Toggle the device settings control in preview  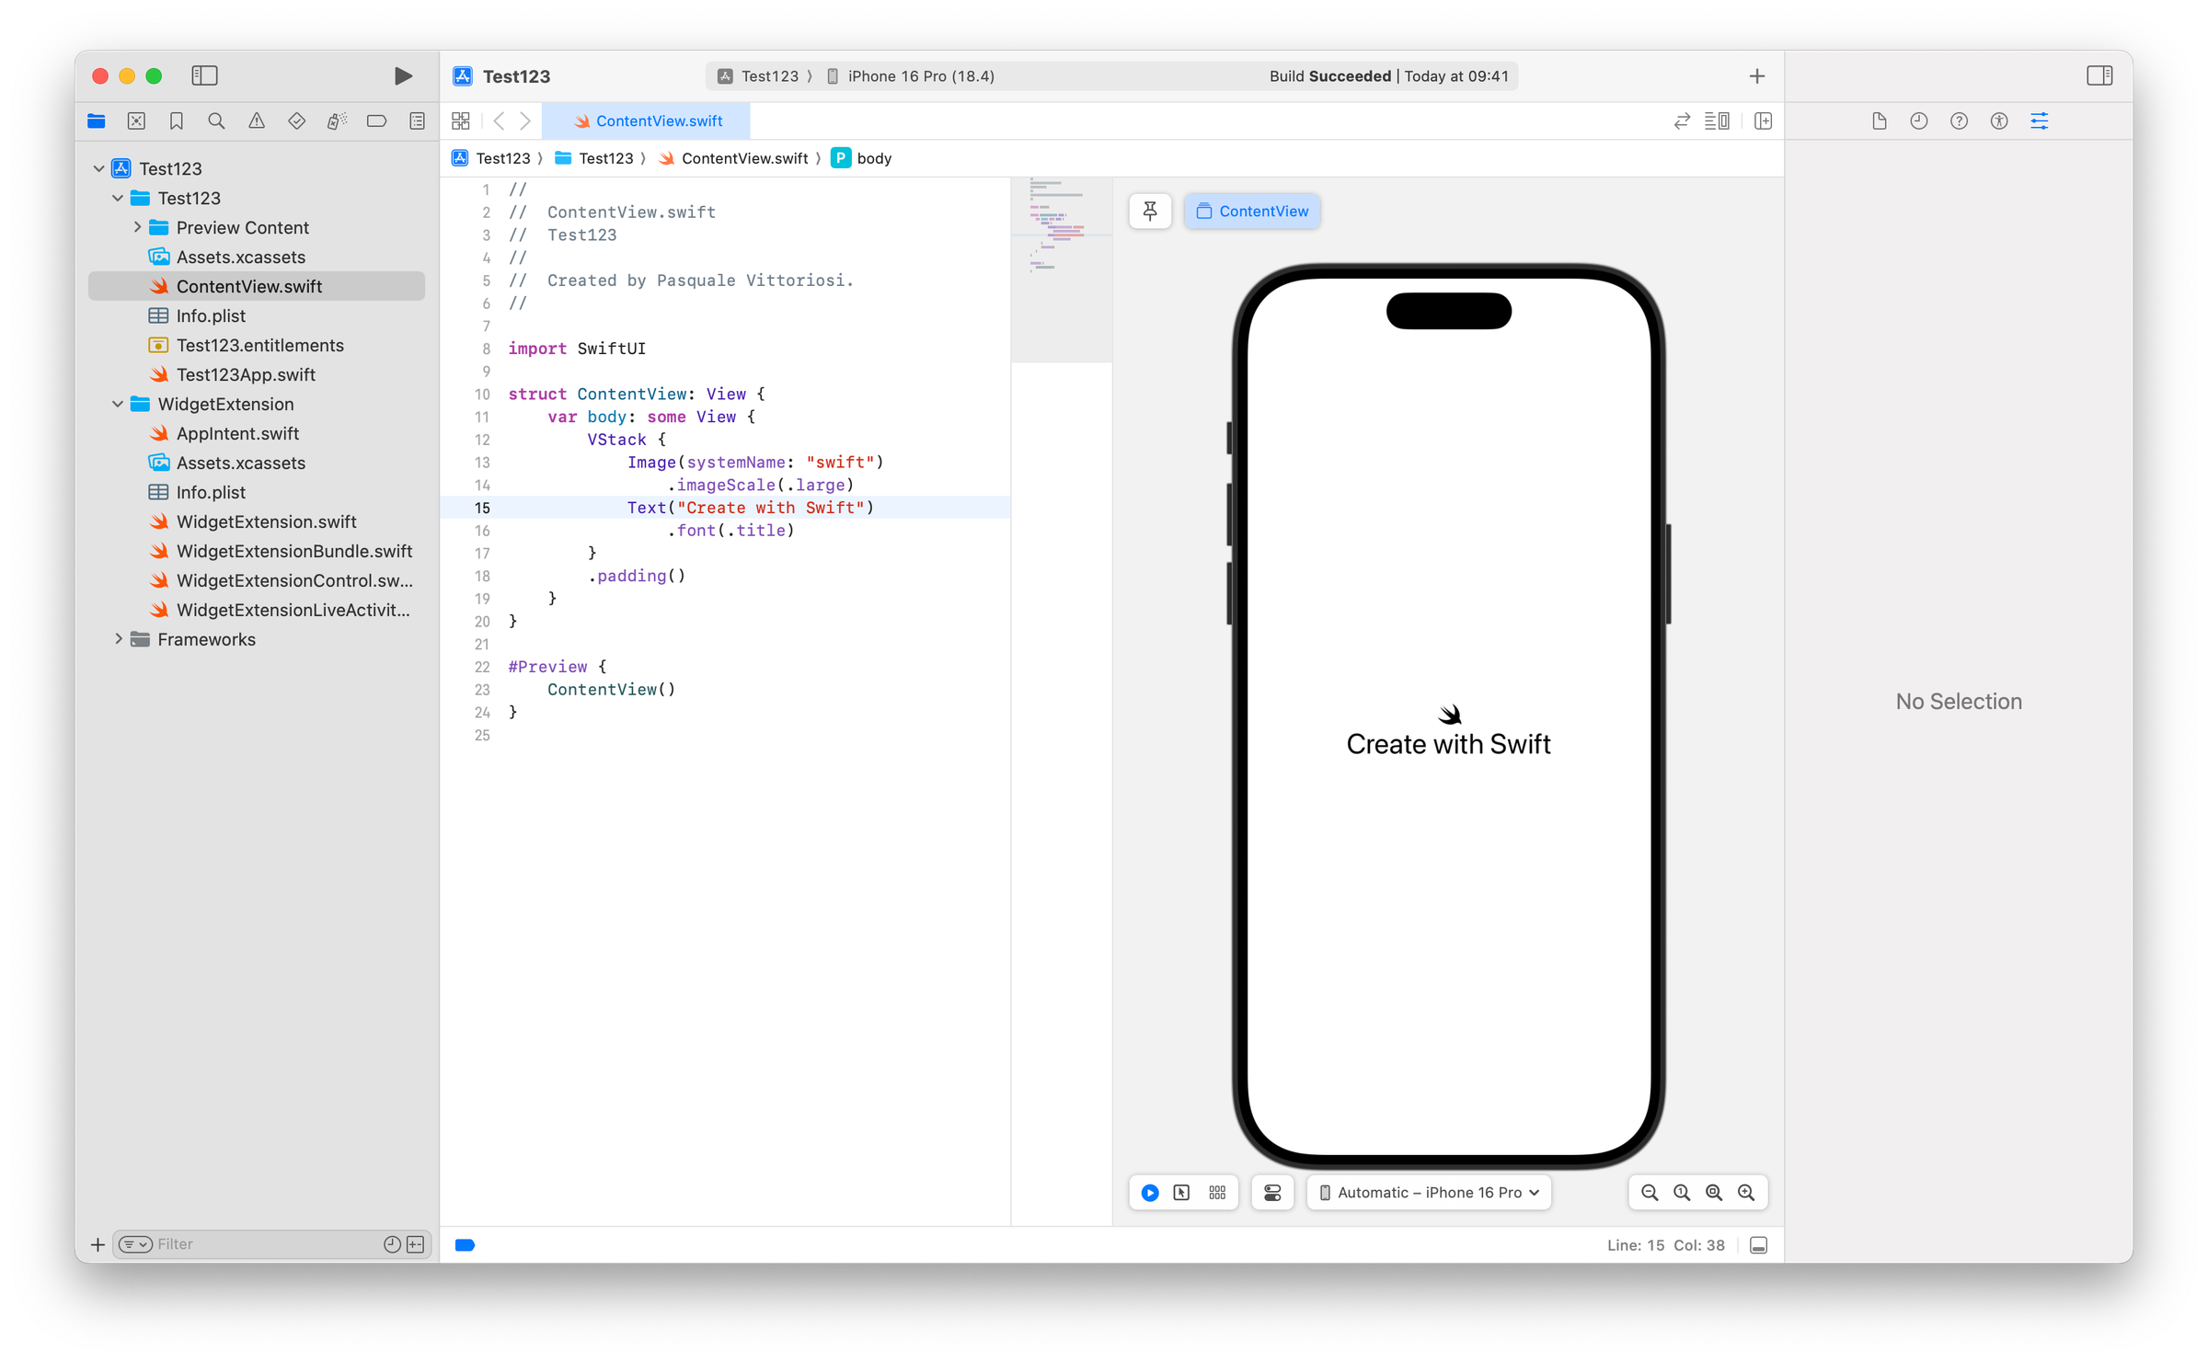pyautogui.click(x=1272, y=1192)
